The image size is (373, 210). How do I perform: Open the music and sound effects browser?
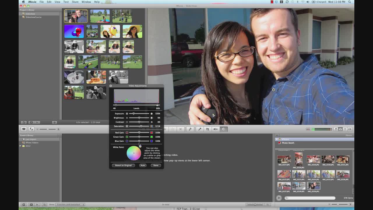[x=335, y=129]
